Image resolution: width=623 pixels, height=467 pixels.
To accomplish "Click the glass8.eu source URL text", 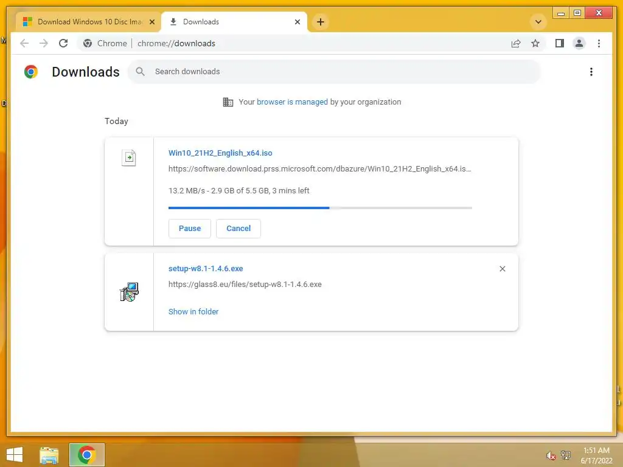I will [245, 285].
